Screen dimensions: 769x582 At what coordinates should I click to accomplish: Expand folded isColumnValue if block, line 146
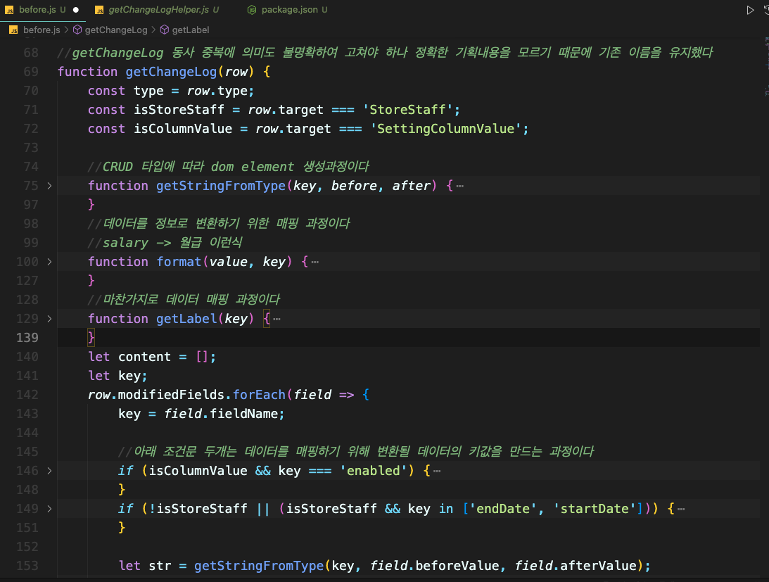tap(49, 471)
